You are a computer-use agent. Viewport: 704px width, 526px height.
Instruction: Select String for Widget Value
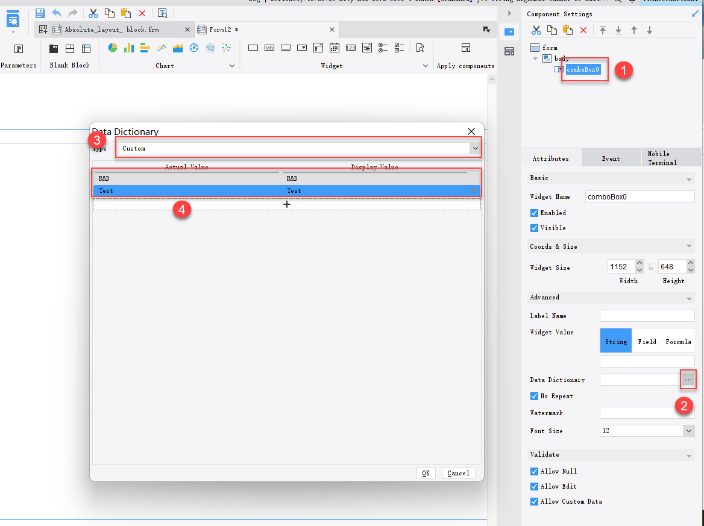pyautogui.click(x=615, y=342)
